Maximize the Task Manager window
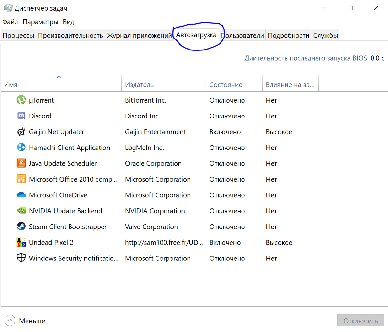 [x=350, y=8]
